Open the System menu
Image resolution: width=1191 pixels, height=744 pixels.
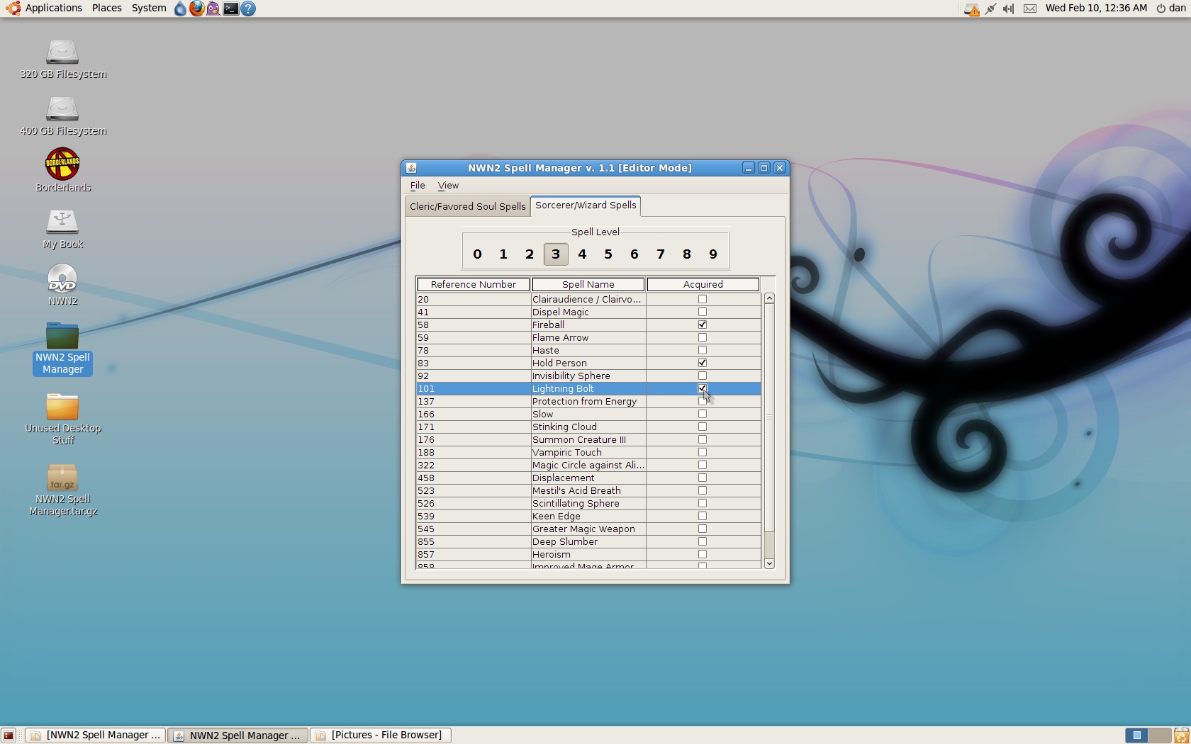click(149, 9)
